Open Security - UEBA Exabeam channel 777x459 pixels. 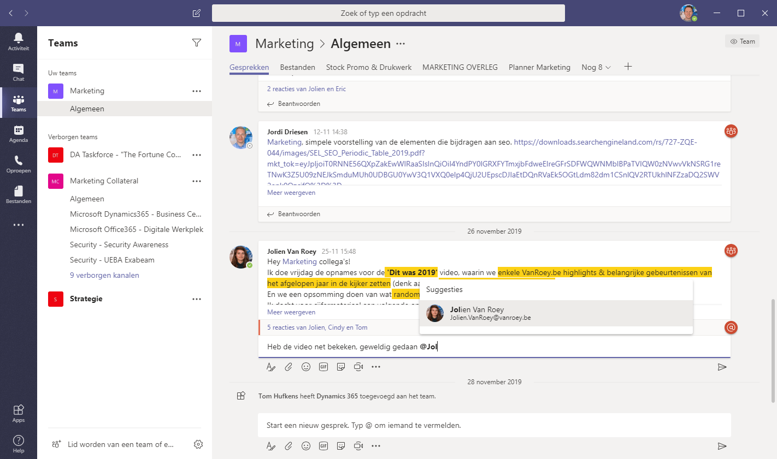(x=112, y=260)
